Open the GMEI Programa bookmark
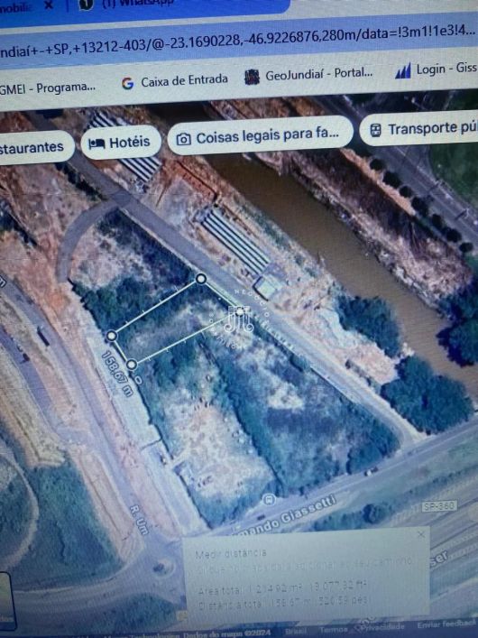 click(x=48, y=87)
